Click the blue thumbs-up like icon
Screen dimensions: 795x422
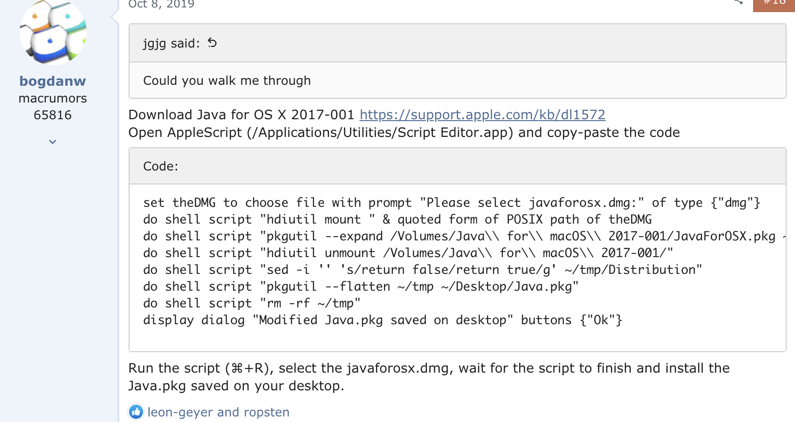[x=136, y=412]
